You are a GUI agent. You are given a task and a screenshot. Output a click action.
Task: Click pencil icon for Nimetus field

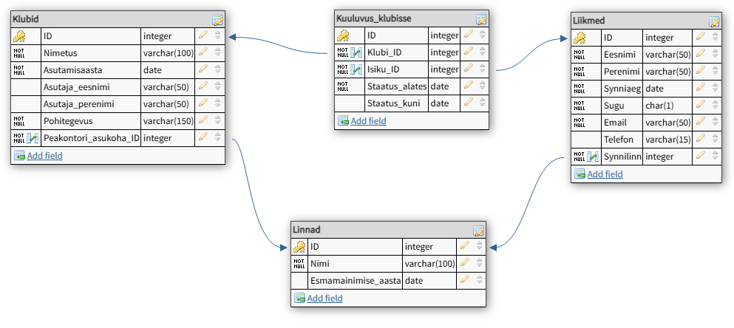pyautogui.click(x=203, y=52)
